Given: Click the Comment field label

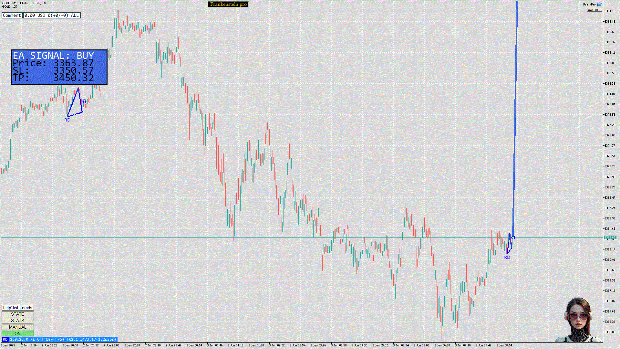Looking at the screenshot, I should tap(12, 15).
